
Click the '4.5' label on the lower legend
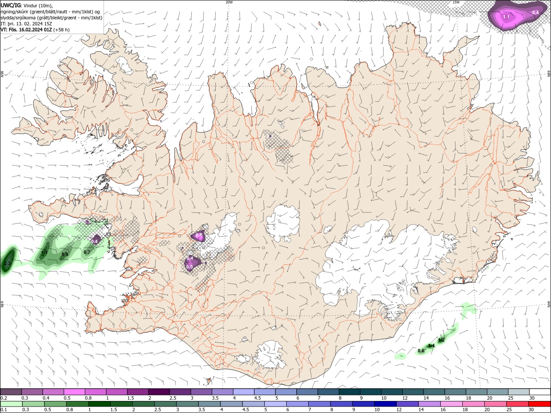click(246, 410)
